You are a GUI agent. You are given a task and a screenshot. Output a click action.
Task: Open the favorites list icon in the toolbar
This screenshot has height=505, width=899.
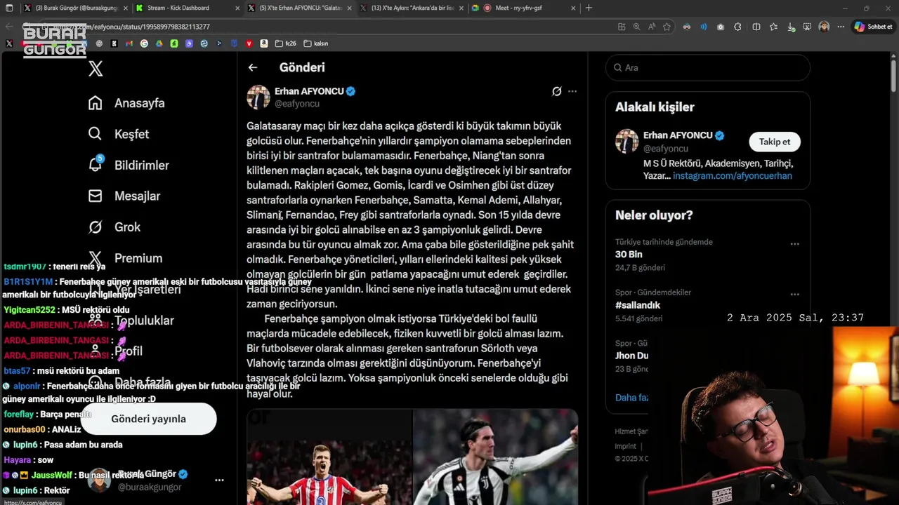click(773, 27)
